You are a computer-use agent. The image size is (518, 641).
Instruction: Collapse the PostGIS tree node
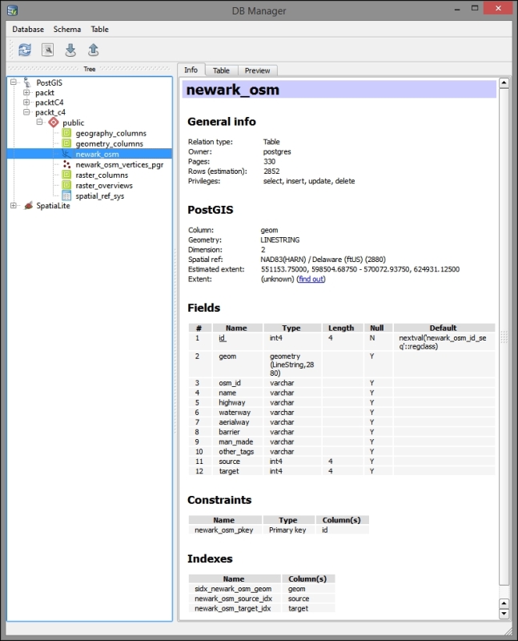click(14, 83)
